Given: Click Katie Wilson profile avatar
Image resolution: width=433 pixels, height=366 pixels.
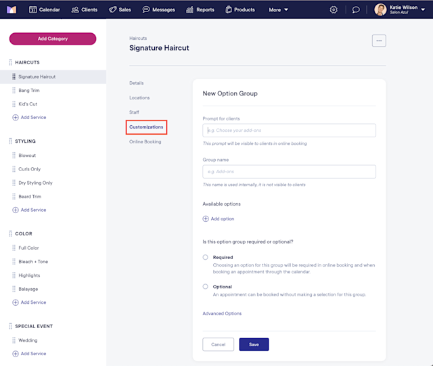Looking at the screenshot, I should coord(380,9).
